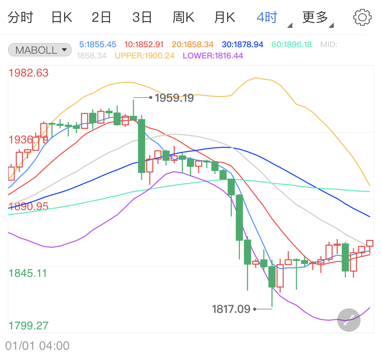This screenshot has width=382, height=361.
Task: Switch to 分时 time-sharing tab
Action: (20, 17)
